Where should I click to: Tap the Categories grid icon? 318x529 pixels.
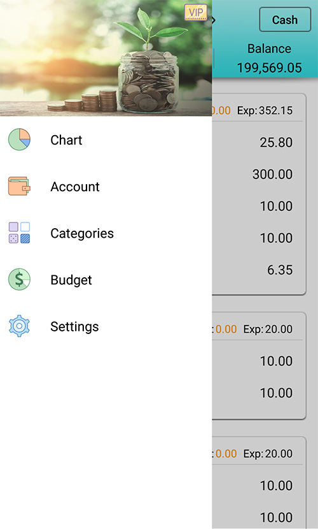tap(19, 233)
